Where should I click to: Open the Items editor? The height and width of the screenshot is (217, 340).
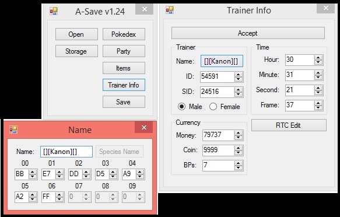point(124,68)
